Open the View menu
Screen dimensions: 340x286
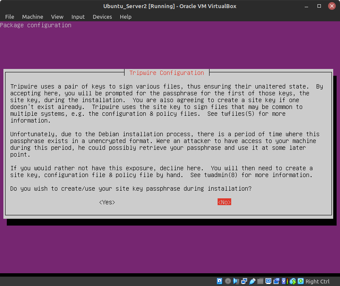57,17
